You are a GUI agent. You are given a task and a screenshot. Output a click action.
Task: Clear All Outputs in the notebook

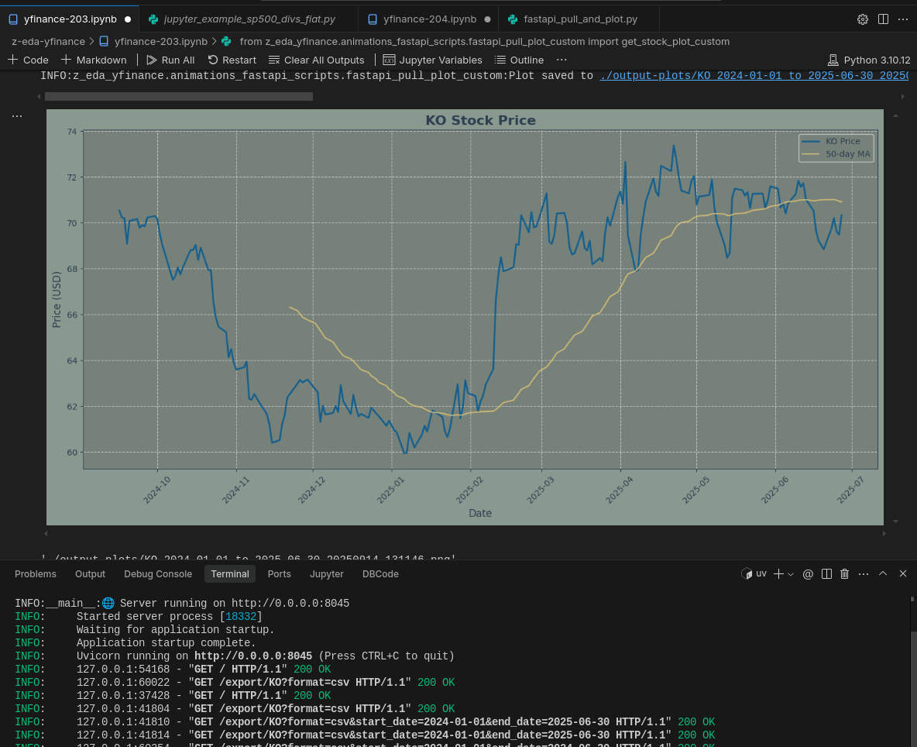316,60
